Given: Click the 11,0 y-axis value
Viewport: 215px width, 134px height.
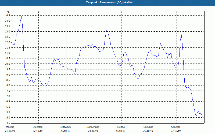Looking at the screenshot, I should coord(8,53).
